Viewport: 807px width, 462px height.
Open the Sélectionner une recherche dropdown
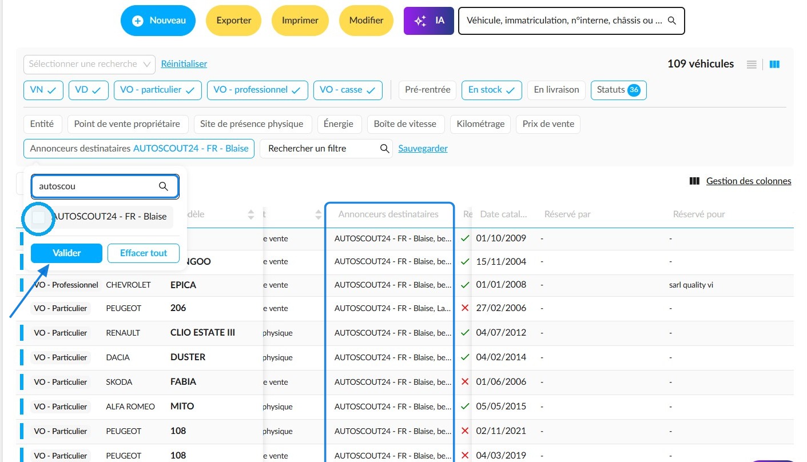click(x=89, y=64)
